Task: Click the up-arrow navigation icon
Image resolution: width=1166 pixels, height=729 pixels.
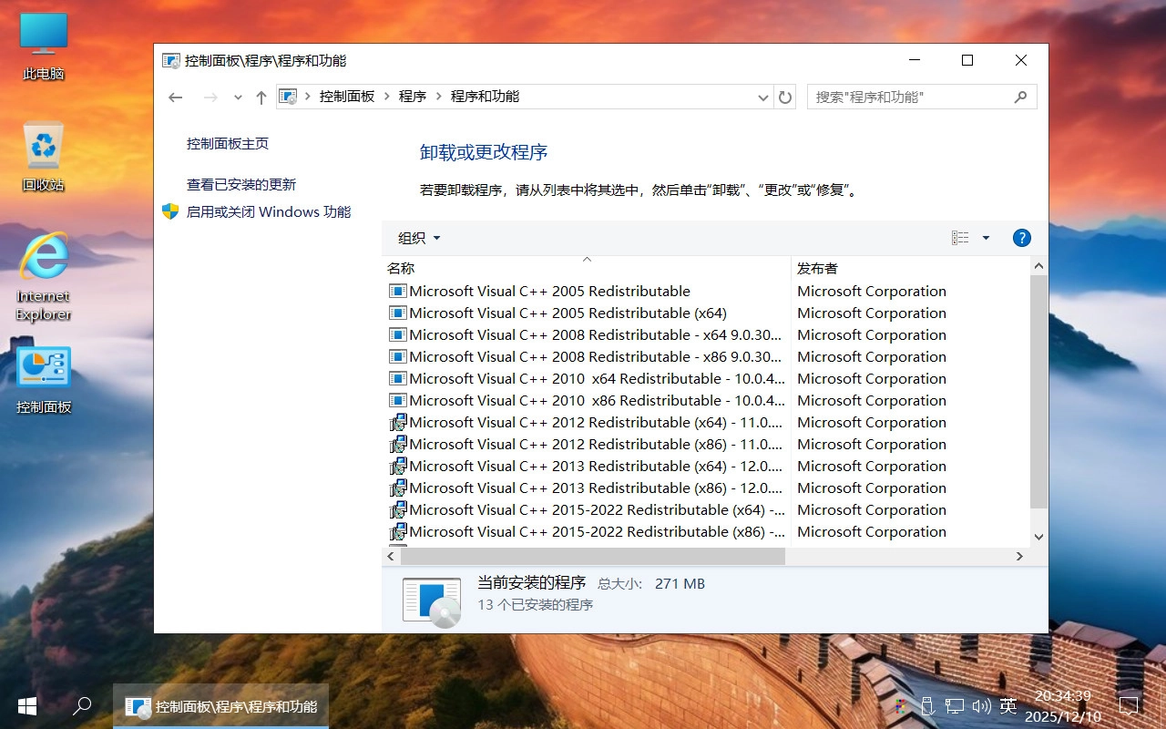Action: (x=261, y=97)
